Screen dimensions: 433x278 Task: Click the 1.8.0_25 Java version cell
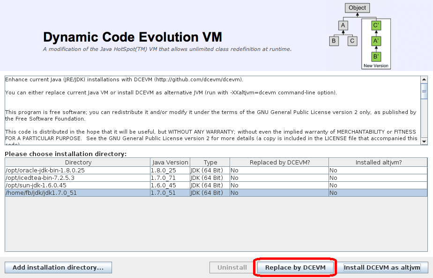pyautogui.click(x=170, y=171)
